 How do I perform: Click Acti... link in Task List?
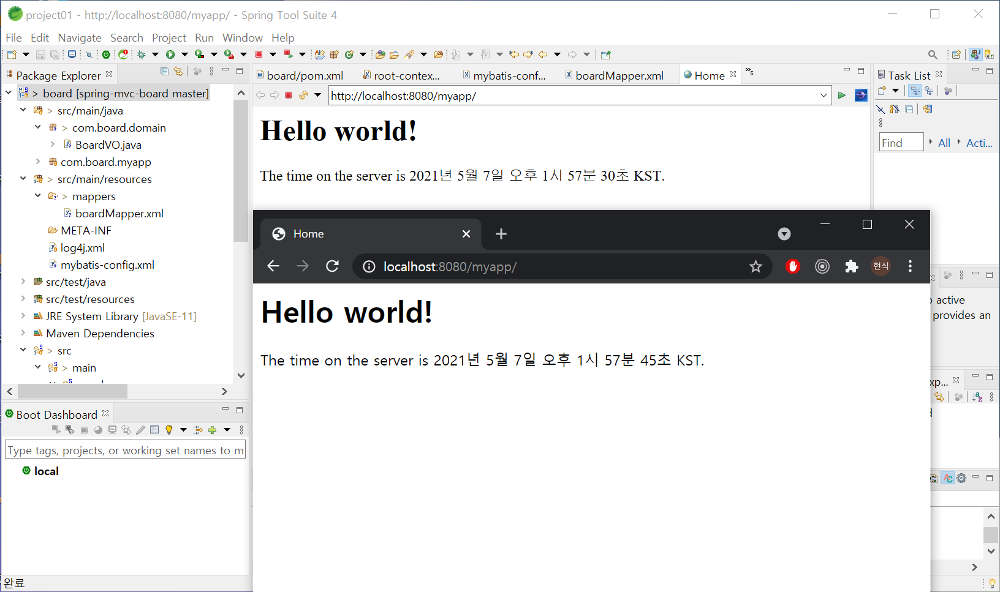tap(979, 143)
